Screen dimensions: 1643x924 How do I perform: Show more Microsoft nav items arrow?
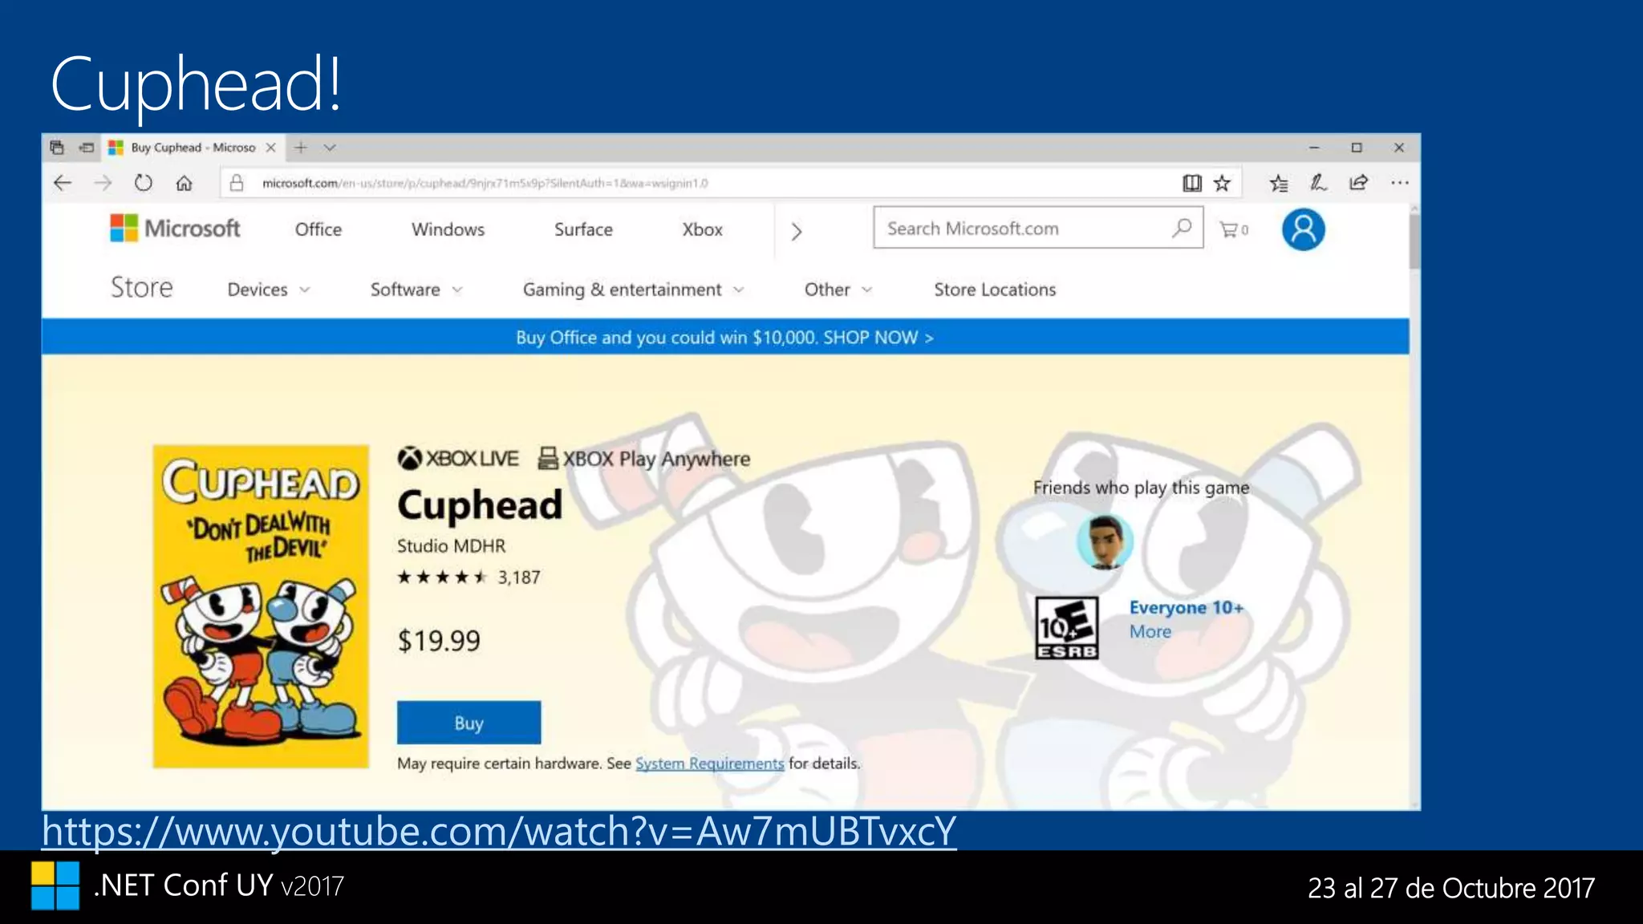(x=796, y=232)
